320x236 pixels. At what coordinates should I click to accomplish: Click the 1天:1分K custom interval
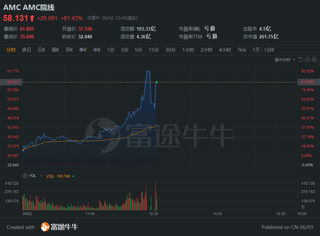coord(263,50)
